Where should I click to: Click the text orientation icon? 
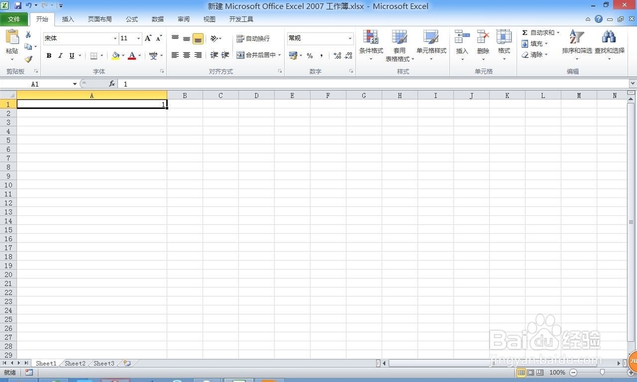214,39
